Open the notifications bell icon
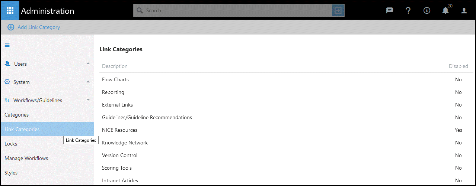 click(445, 10)
